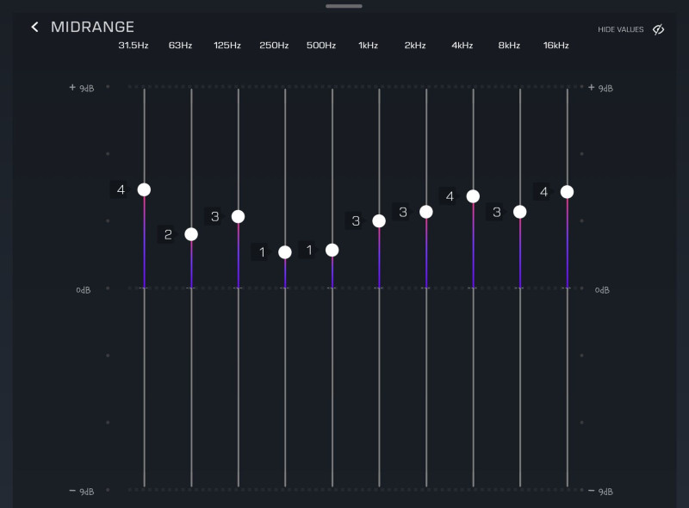Click the 250Hz frequency label
This screenshot has width=689, height=508.
coord(274,46)
